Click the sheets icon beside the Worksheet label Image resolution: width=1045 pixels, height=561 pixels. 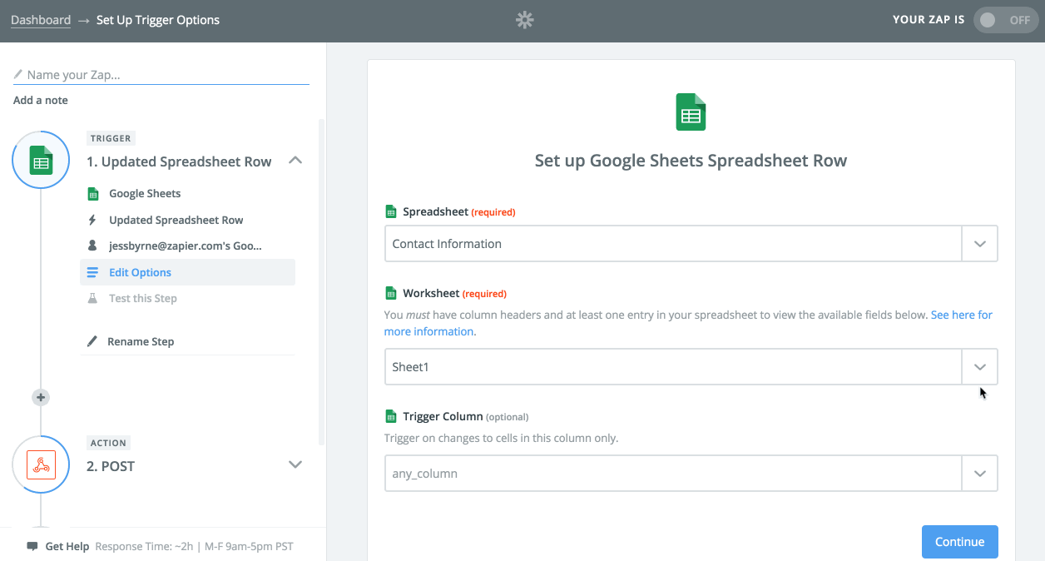point(390,293)
